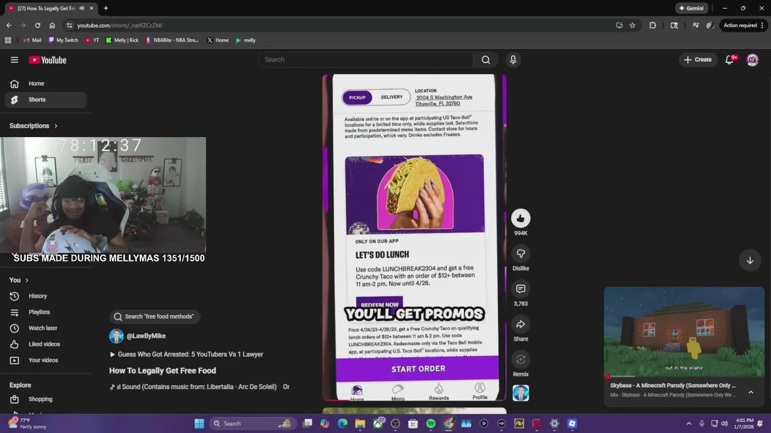Open the Chrome three-dot menu
Screen dimensions: 771x433
tap(763, 25)
